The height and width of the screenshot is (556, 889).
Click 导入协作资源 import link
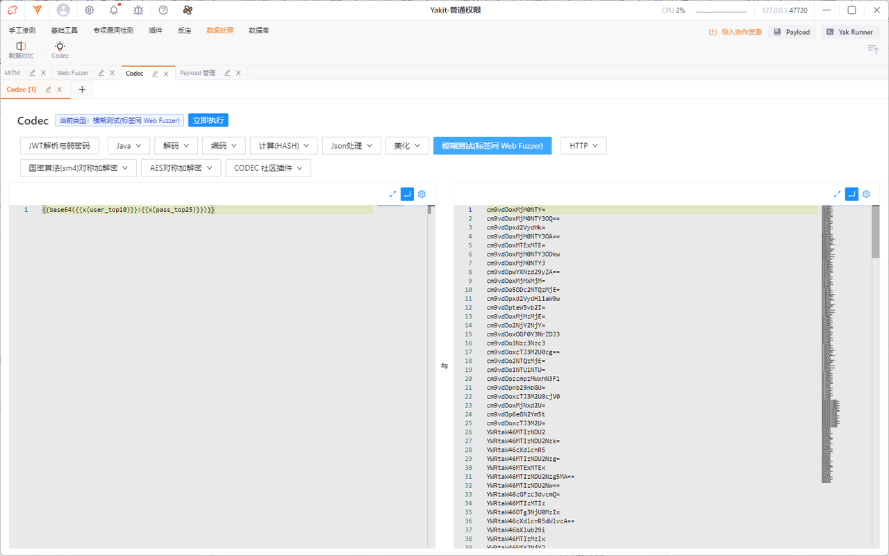click(735, 32)
